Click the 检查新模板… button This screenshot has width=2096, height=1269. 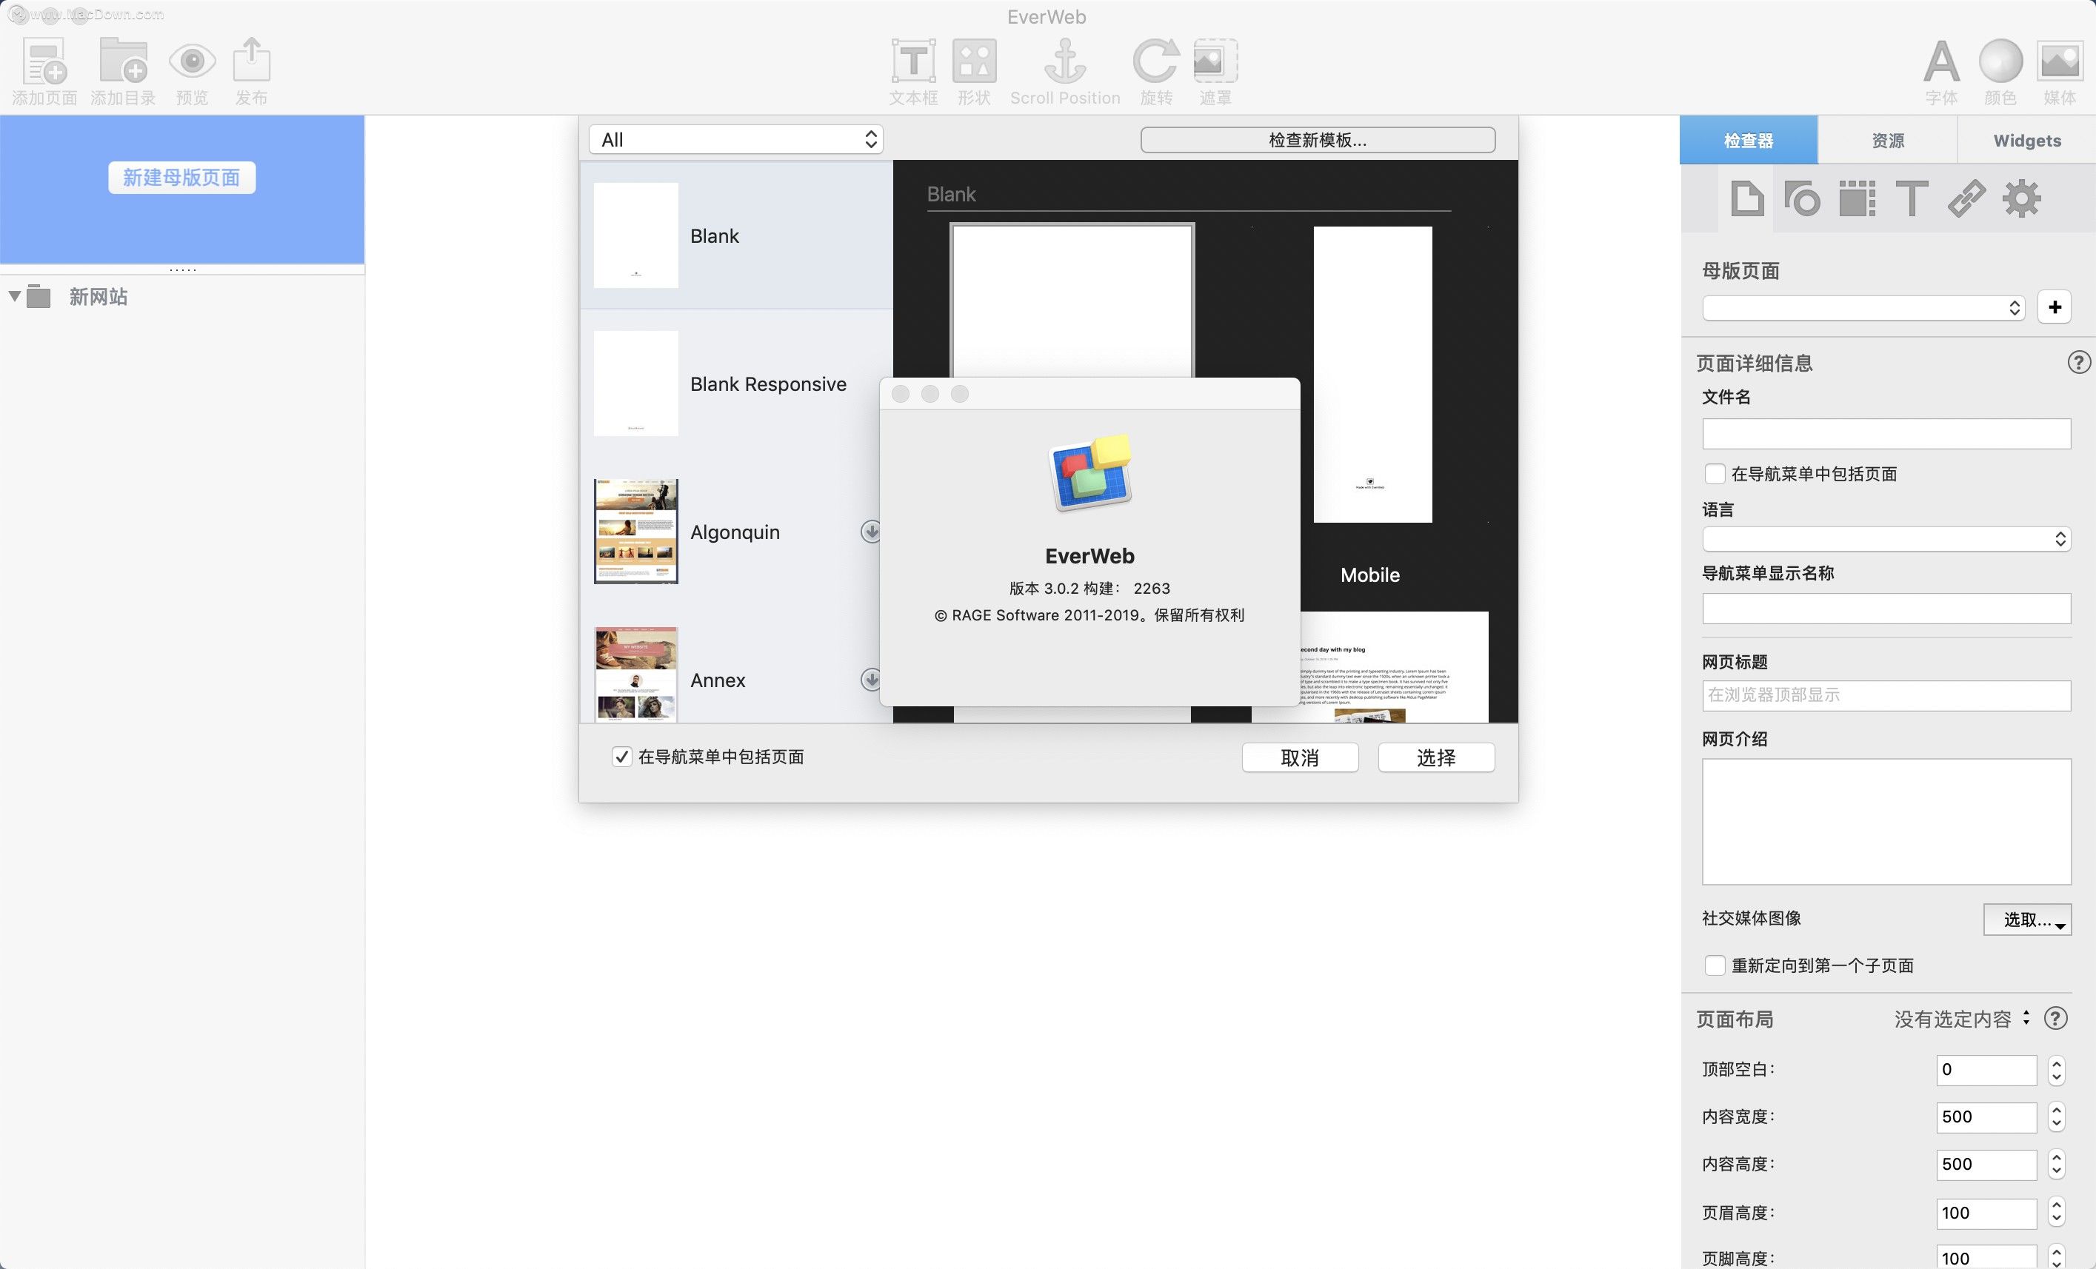[1318, 139]
